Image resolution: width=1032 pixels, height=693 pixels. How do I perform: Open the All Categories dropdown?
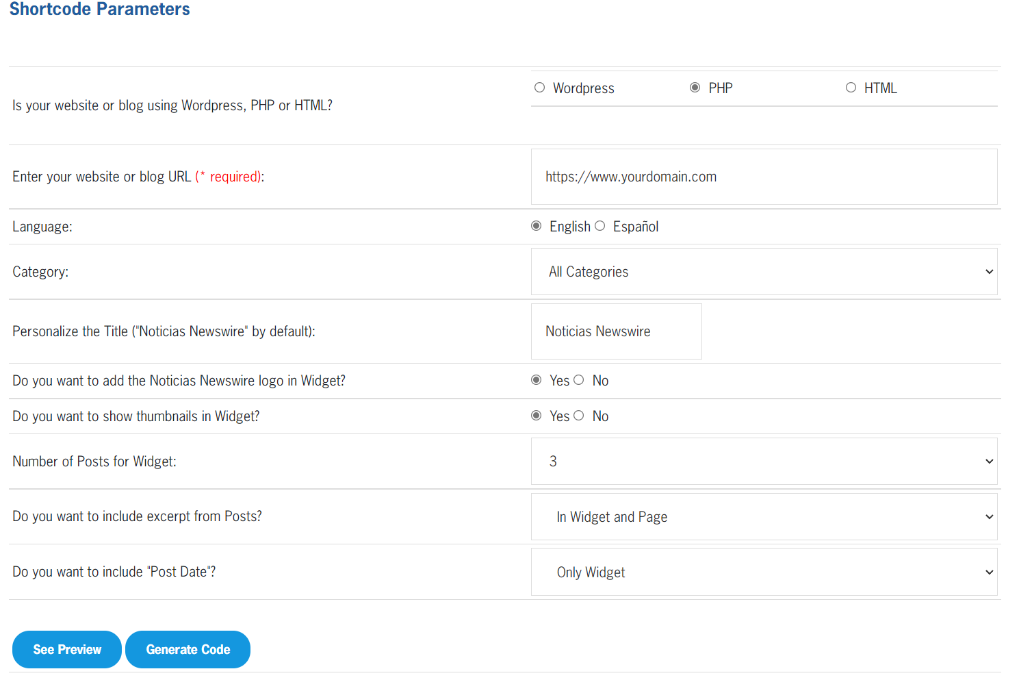coord(764,272)
